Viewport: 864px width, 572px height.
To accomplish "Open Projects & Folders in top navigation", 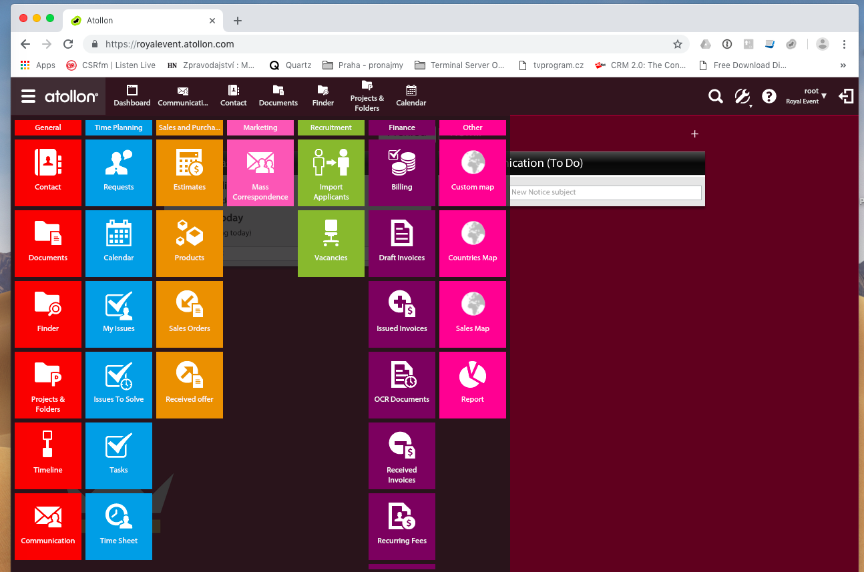I will (367, 96).
